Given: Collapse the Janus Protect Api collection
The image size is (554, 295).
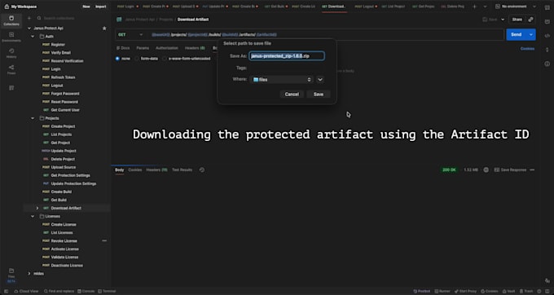Looking at the screenshot, I should pos(29,29).
